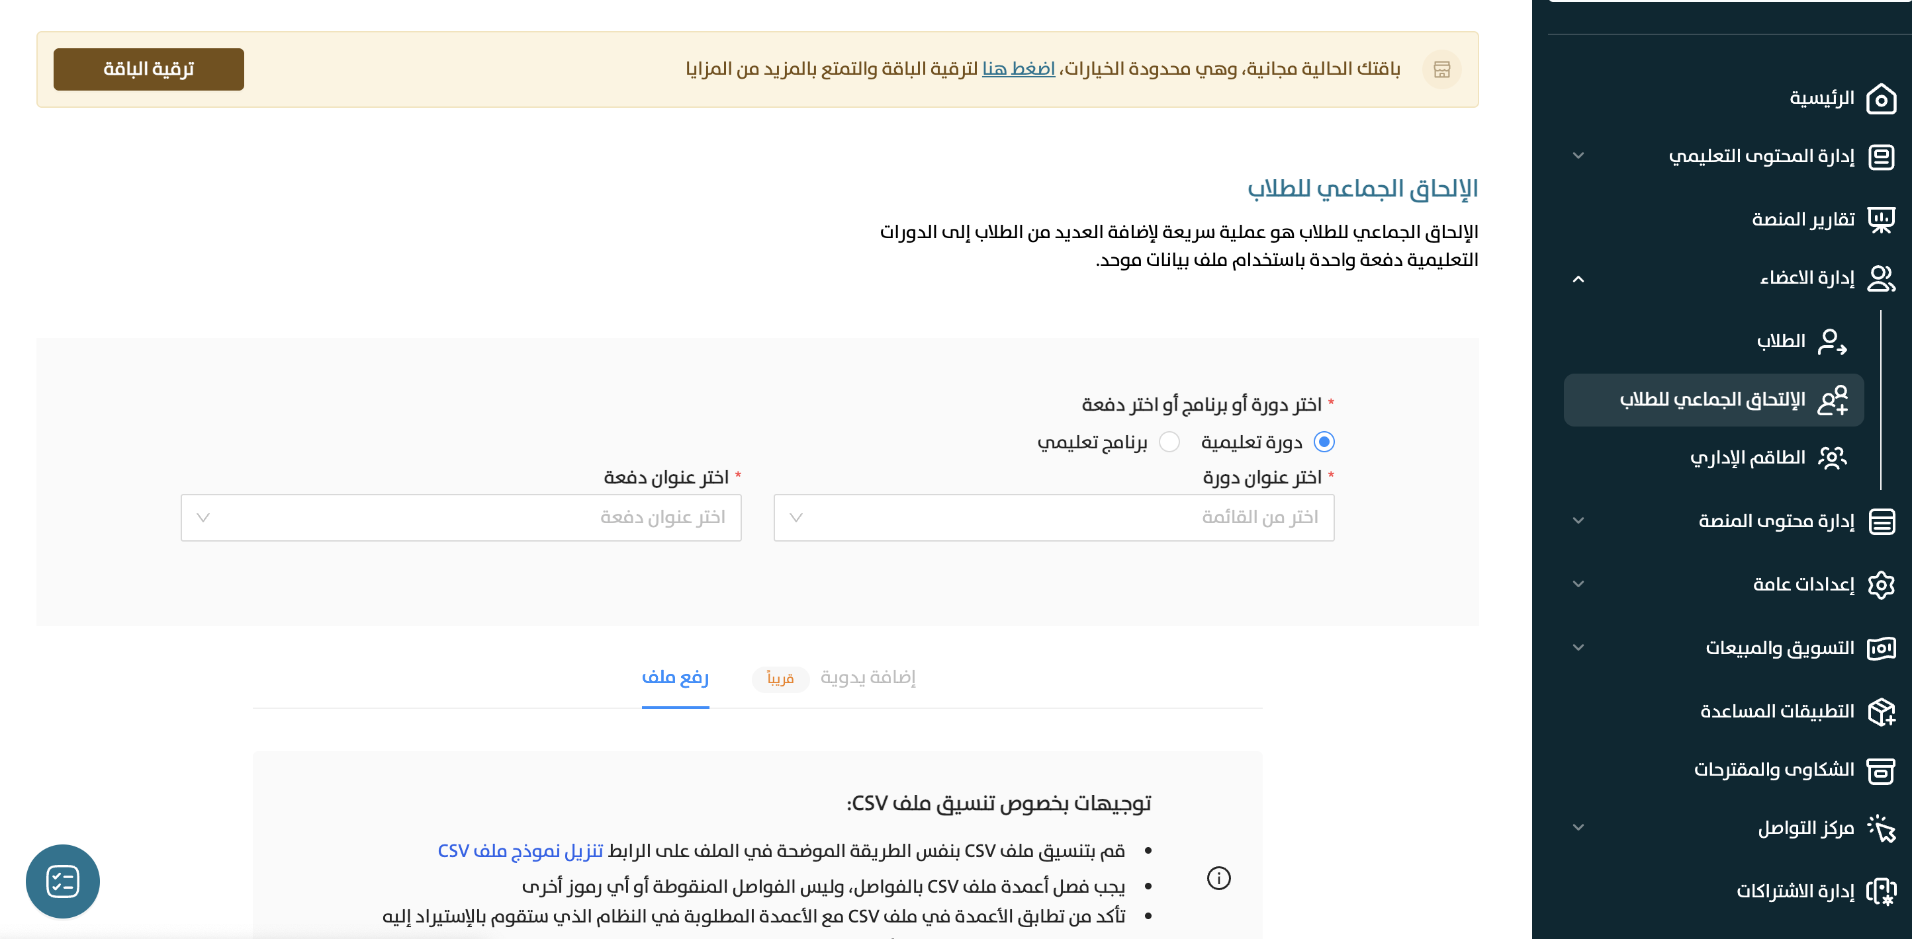
Task: Expand the إدارة المحتوى التعليمي section
Action: pyautogui.click(x=1578, y=156)
